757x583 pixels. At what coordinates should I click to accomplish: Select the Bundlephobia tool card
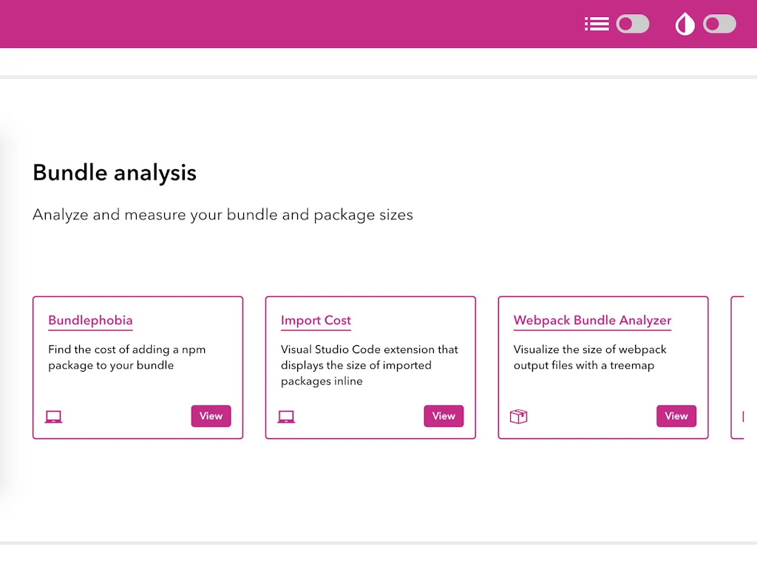coord(138,367)
